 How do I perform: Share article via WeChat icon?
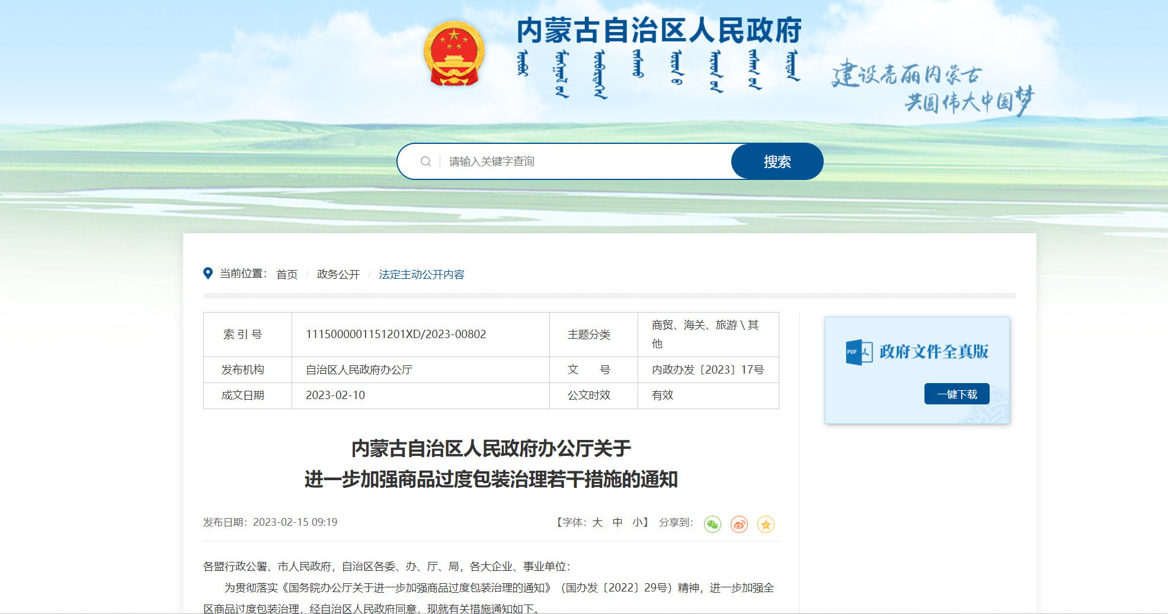[x=712, y=524]
